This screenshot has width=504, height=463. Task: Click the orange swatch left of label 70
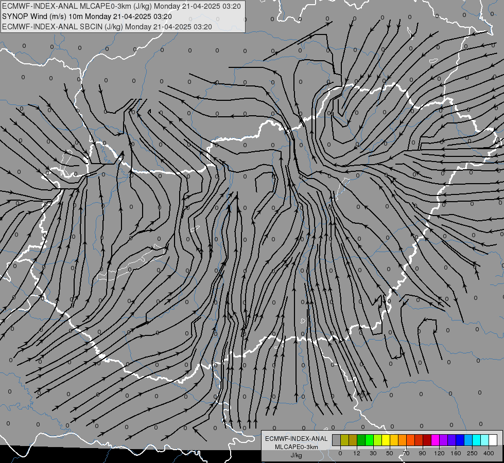403,440
